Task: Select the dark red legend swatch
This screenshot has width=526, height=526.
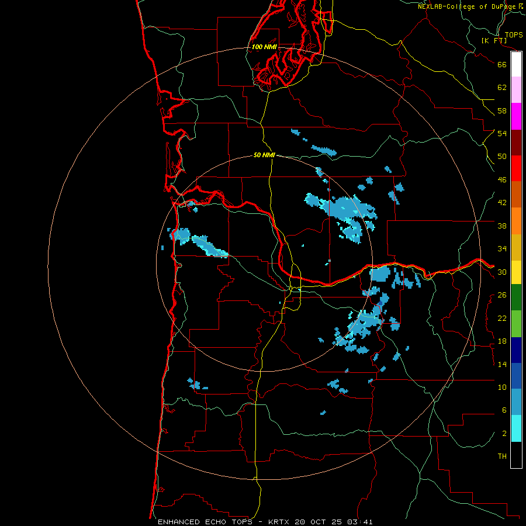Action: click(516, 142)
